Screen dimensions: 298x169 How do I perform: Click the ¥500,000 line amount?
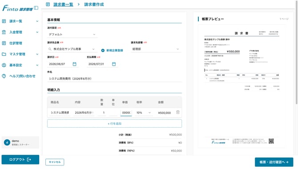pos(165,113)
